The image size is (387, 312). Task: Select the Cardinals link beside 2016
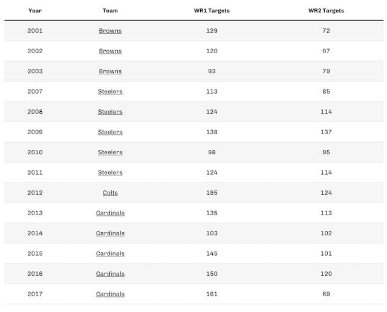click(x=110, y=274)
